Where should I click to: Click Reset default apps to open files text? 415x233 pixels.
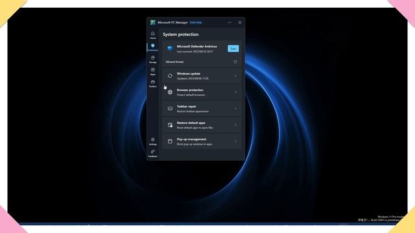point(195,128)
